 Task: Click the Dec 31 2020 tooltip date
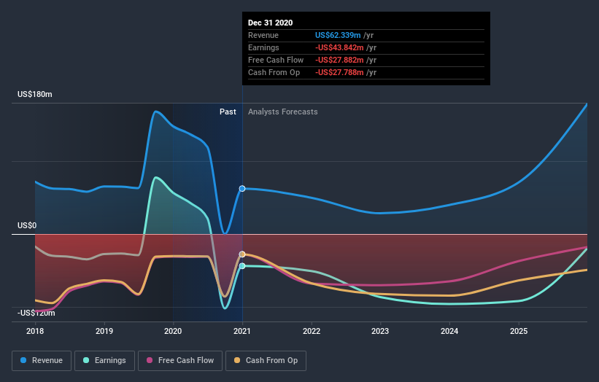271,23
